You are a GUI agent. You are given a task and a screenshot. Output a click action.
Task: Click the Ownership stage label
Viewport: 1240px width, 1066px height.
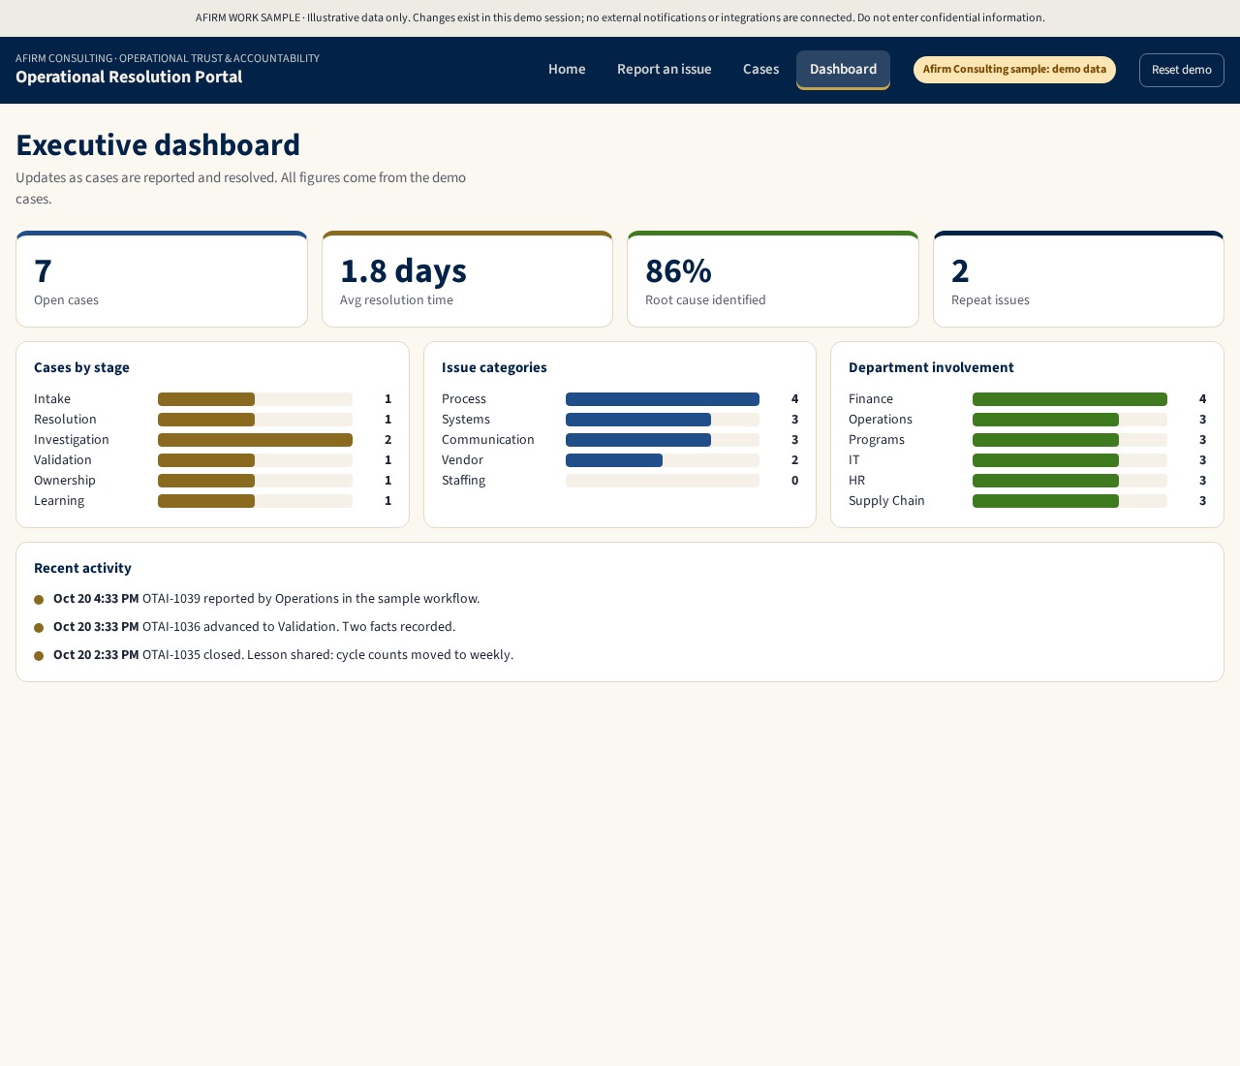(x=65, y=481)
